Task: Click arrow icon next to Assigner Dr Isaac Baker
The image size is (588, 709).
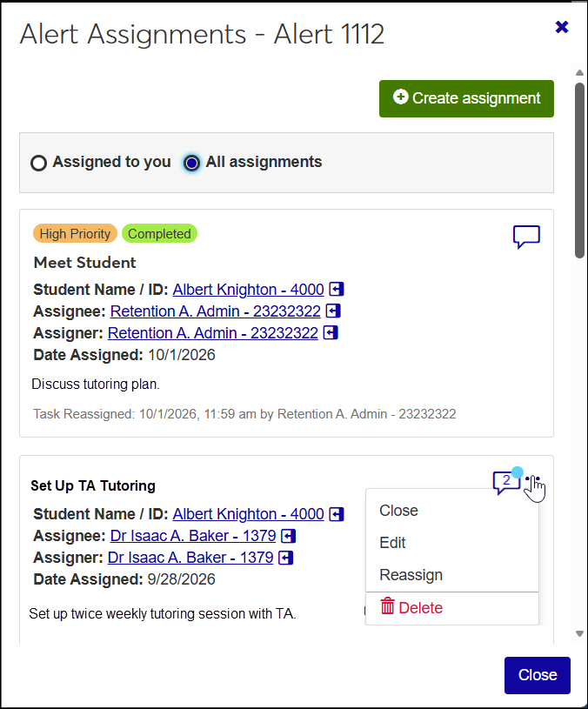Action: [x=285, y=558]
